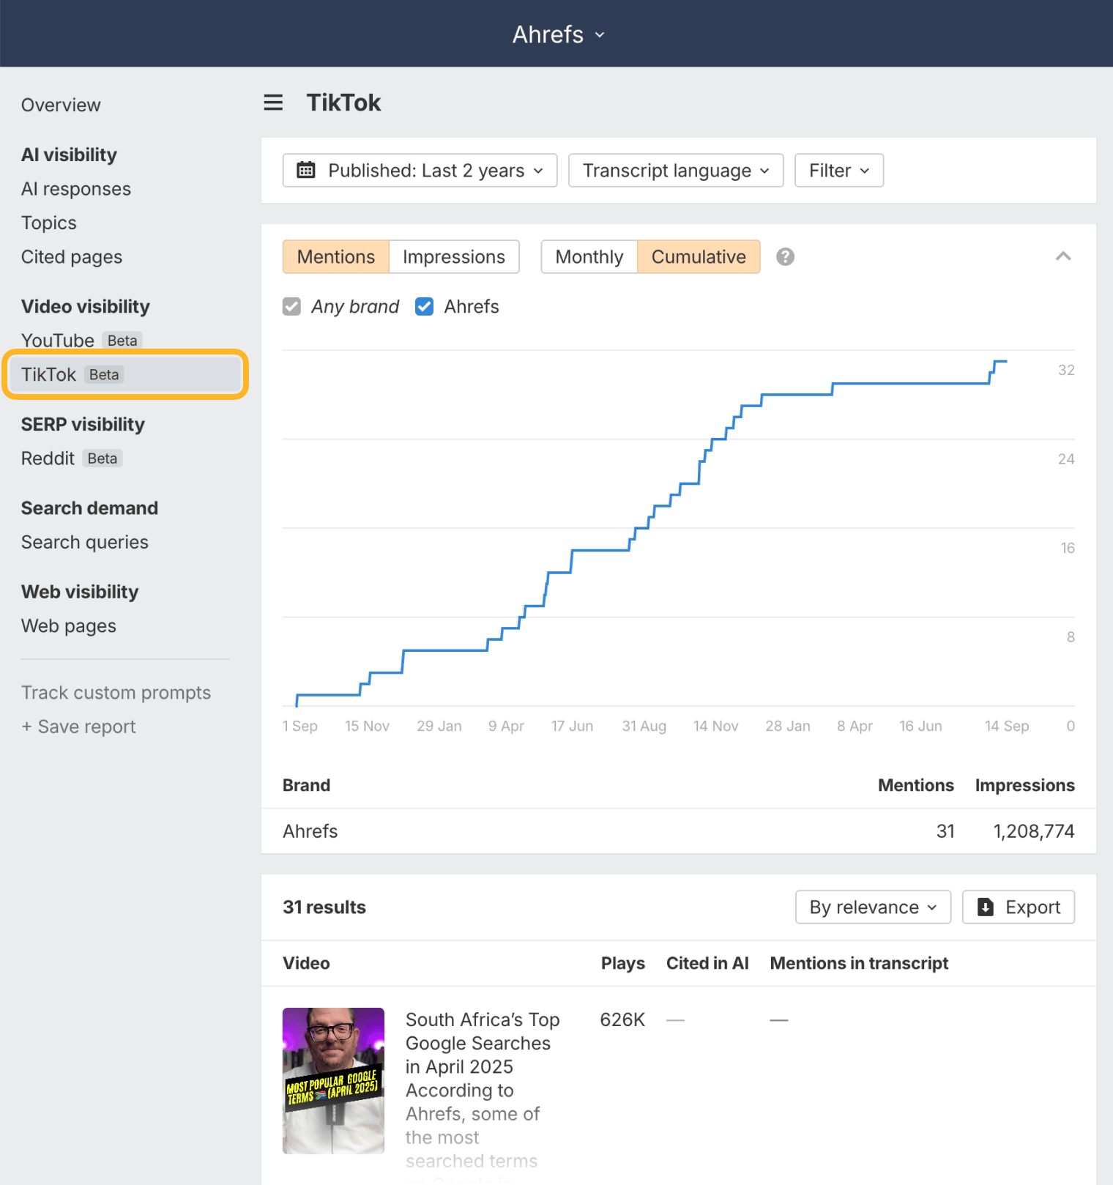
Task: Open the South Africa's Top Google Searches thumbnail
Action: (x=333, y=1081)
